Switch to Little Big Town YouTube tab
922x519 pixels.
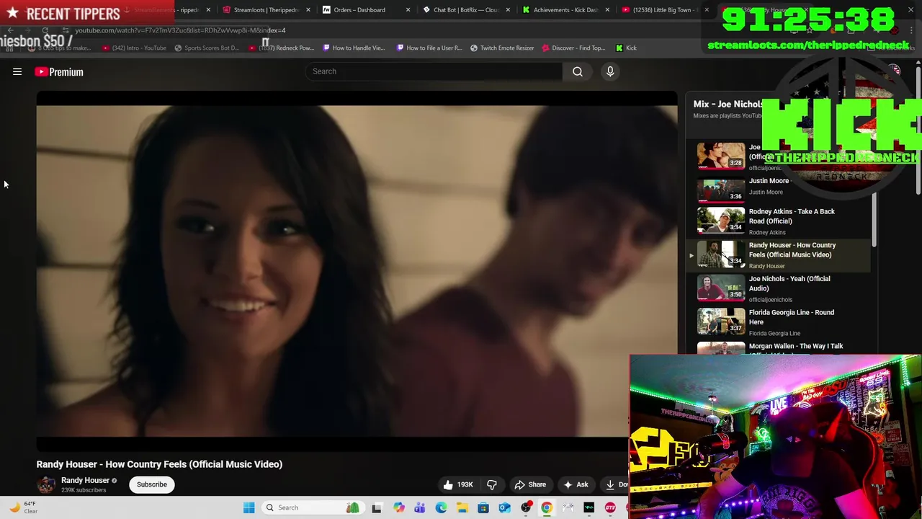665,10
